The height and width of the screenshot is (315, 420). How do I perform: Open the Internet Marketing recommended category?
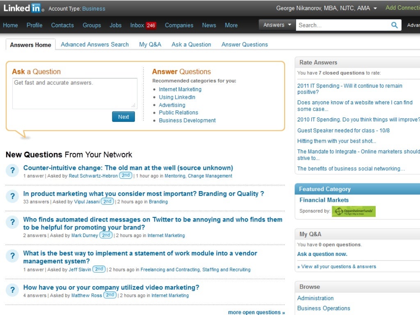[x=180, y=89]
